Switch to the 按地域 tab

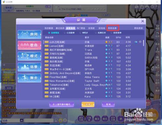pos(102,28)
